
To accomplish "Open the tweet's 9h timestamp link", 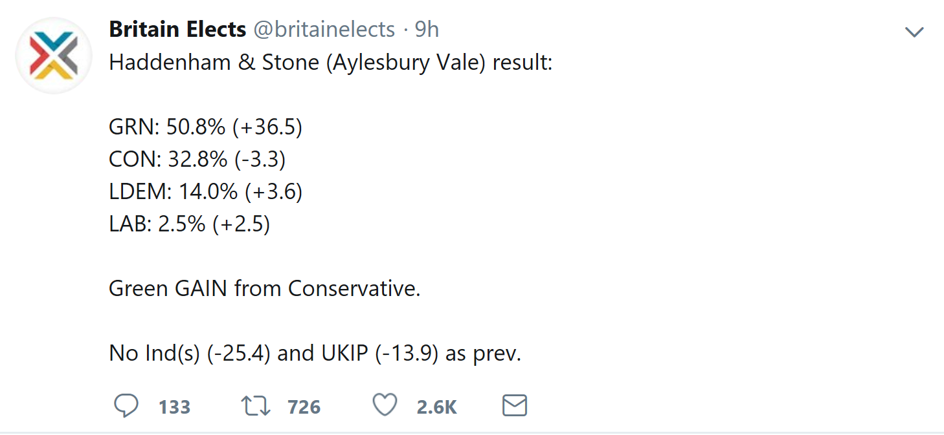I will [x=427, y=29].
